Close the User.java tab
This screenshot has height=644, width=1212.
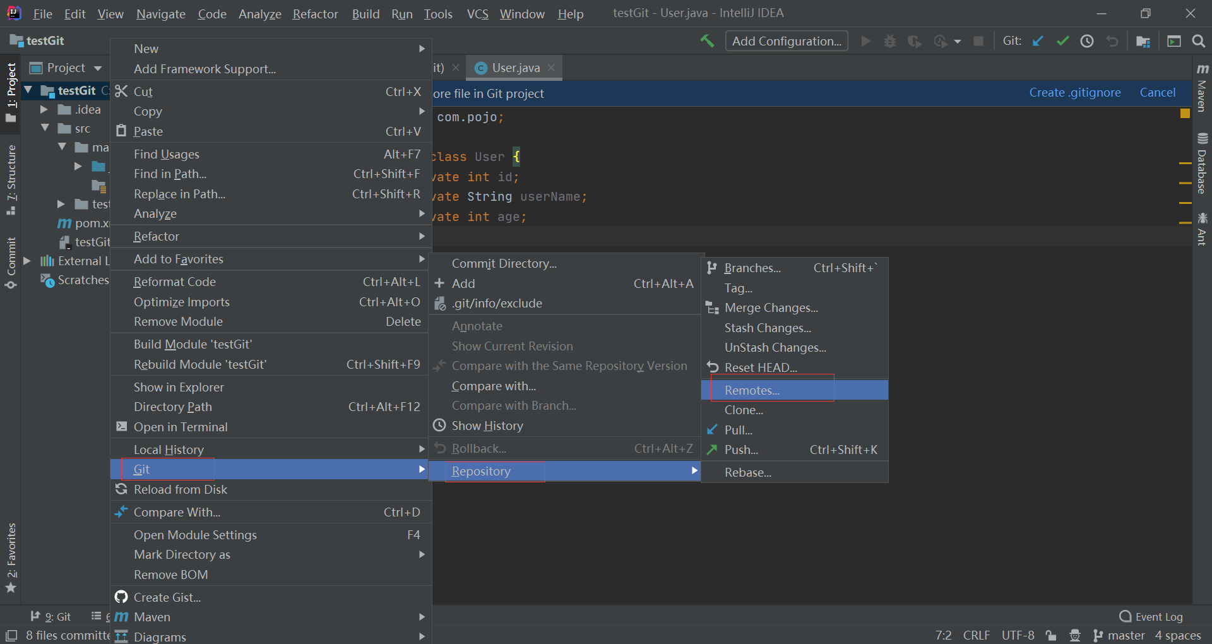551,68
